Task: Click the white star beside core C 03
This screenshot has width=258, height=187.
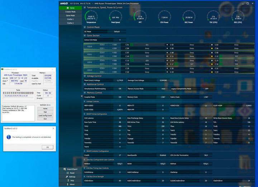Action: [212, 45]
